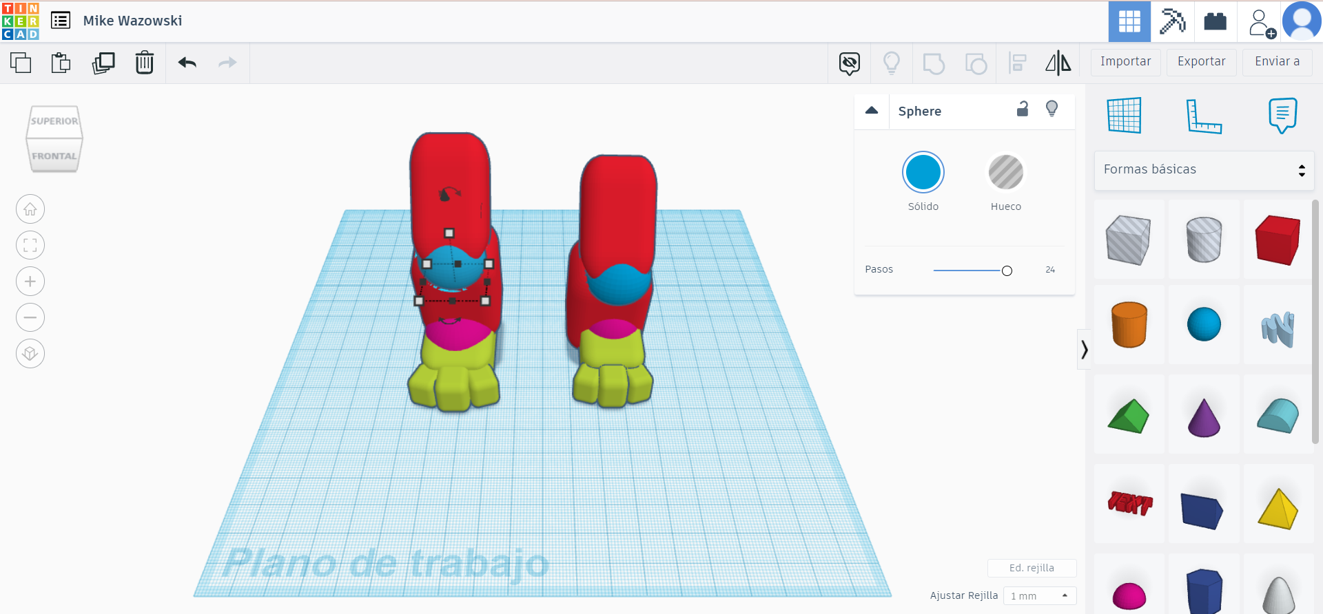Set the shape to Hueco
The image size is (1323, 614).
coord(1006,172)
